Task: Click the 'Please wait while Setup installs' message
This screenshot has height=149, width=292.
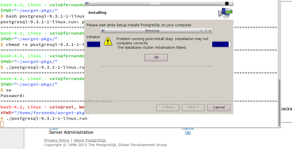Action: coord(139,25)
